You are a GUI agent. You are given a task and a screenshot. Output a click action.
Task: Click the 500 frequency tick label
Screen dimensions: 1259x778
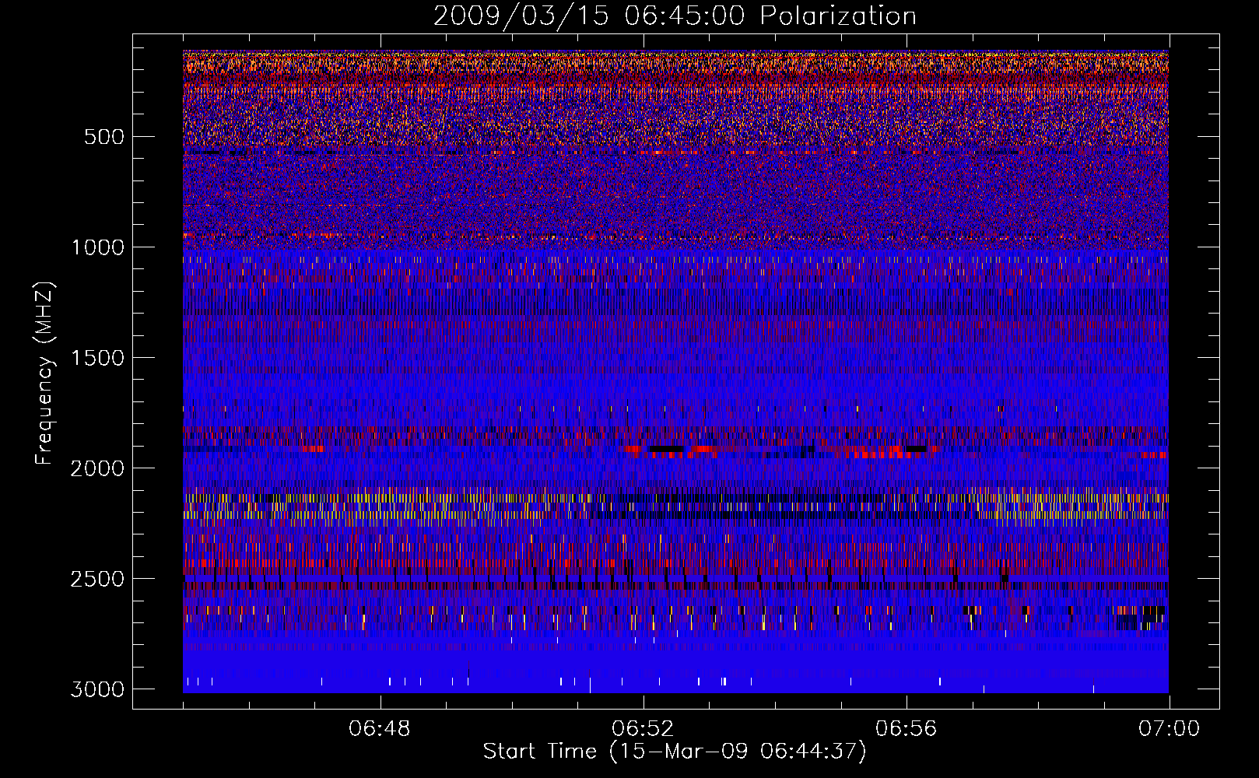click(x=105, y=137)
